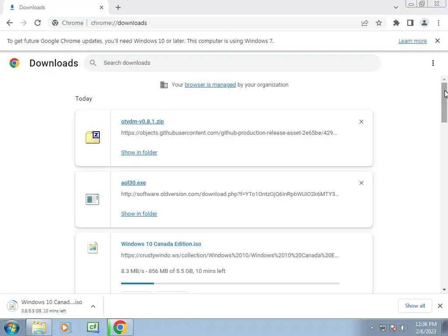Click the page vertical scrollbar thumb
Screen dimensions: 448x336
point(444,103)
